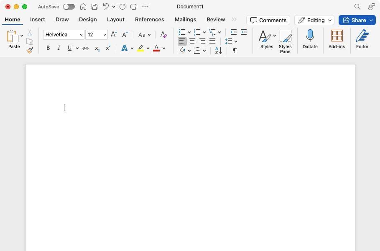The image size is (380, 251).
Task: Decrease font size with smaller A icon
Action: point(125,34)
